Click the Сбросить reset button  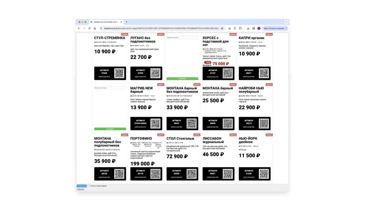(80, 190)
